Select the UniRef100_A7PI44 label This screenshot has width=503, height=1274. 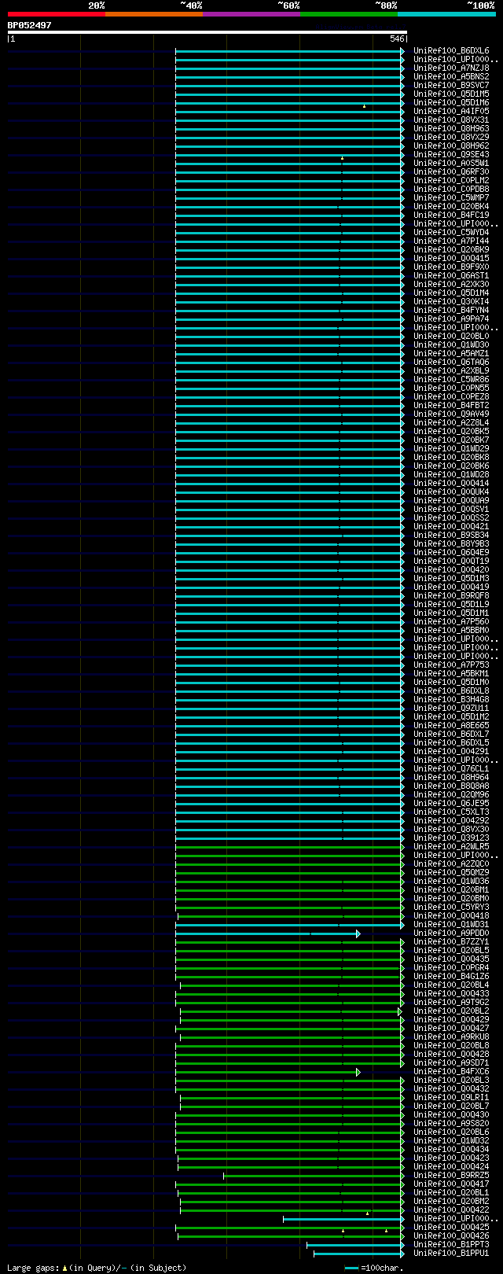[451, 241]
